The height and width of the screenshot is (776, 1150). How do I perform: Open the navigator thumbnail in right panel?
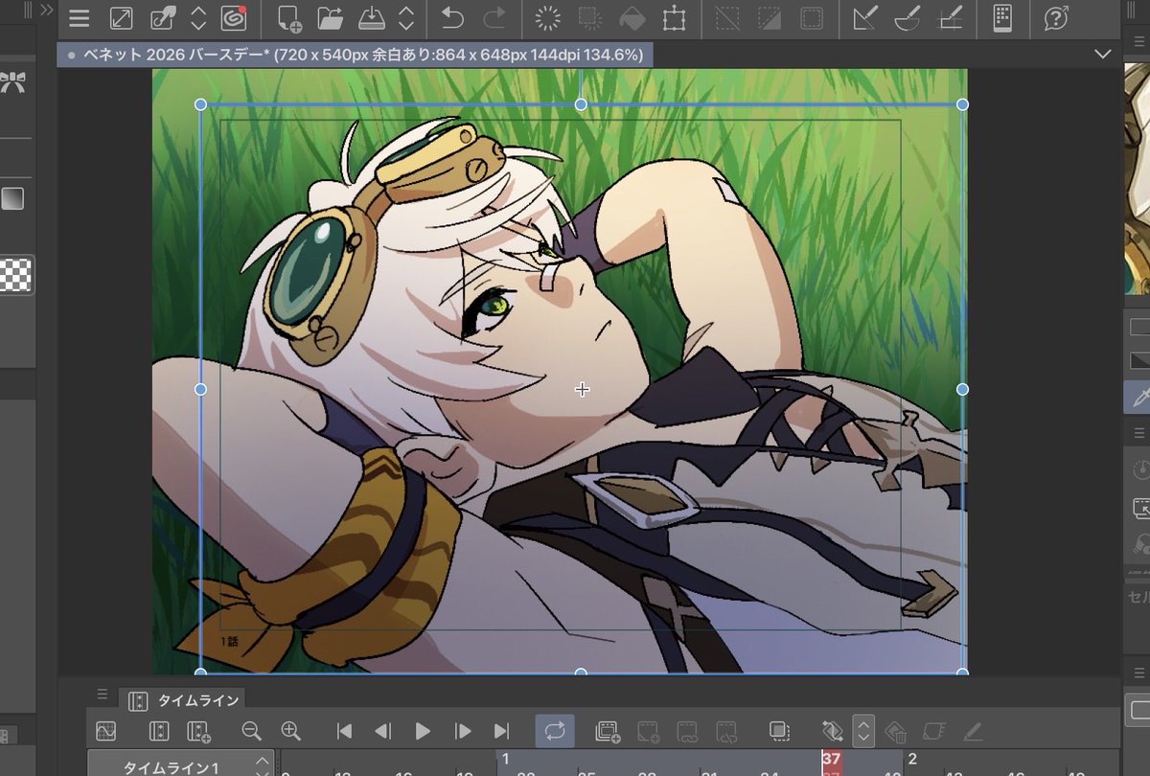pos(1138,179)
